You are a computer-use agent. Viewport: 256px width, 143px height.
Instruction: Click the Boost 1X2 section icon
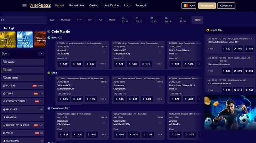(x=49, y=38)
